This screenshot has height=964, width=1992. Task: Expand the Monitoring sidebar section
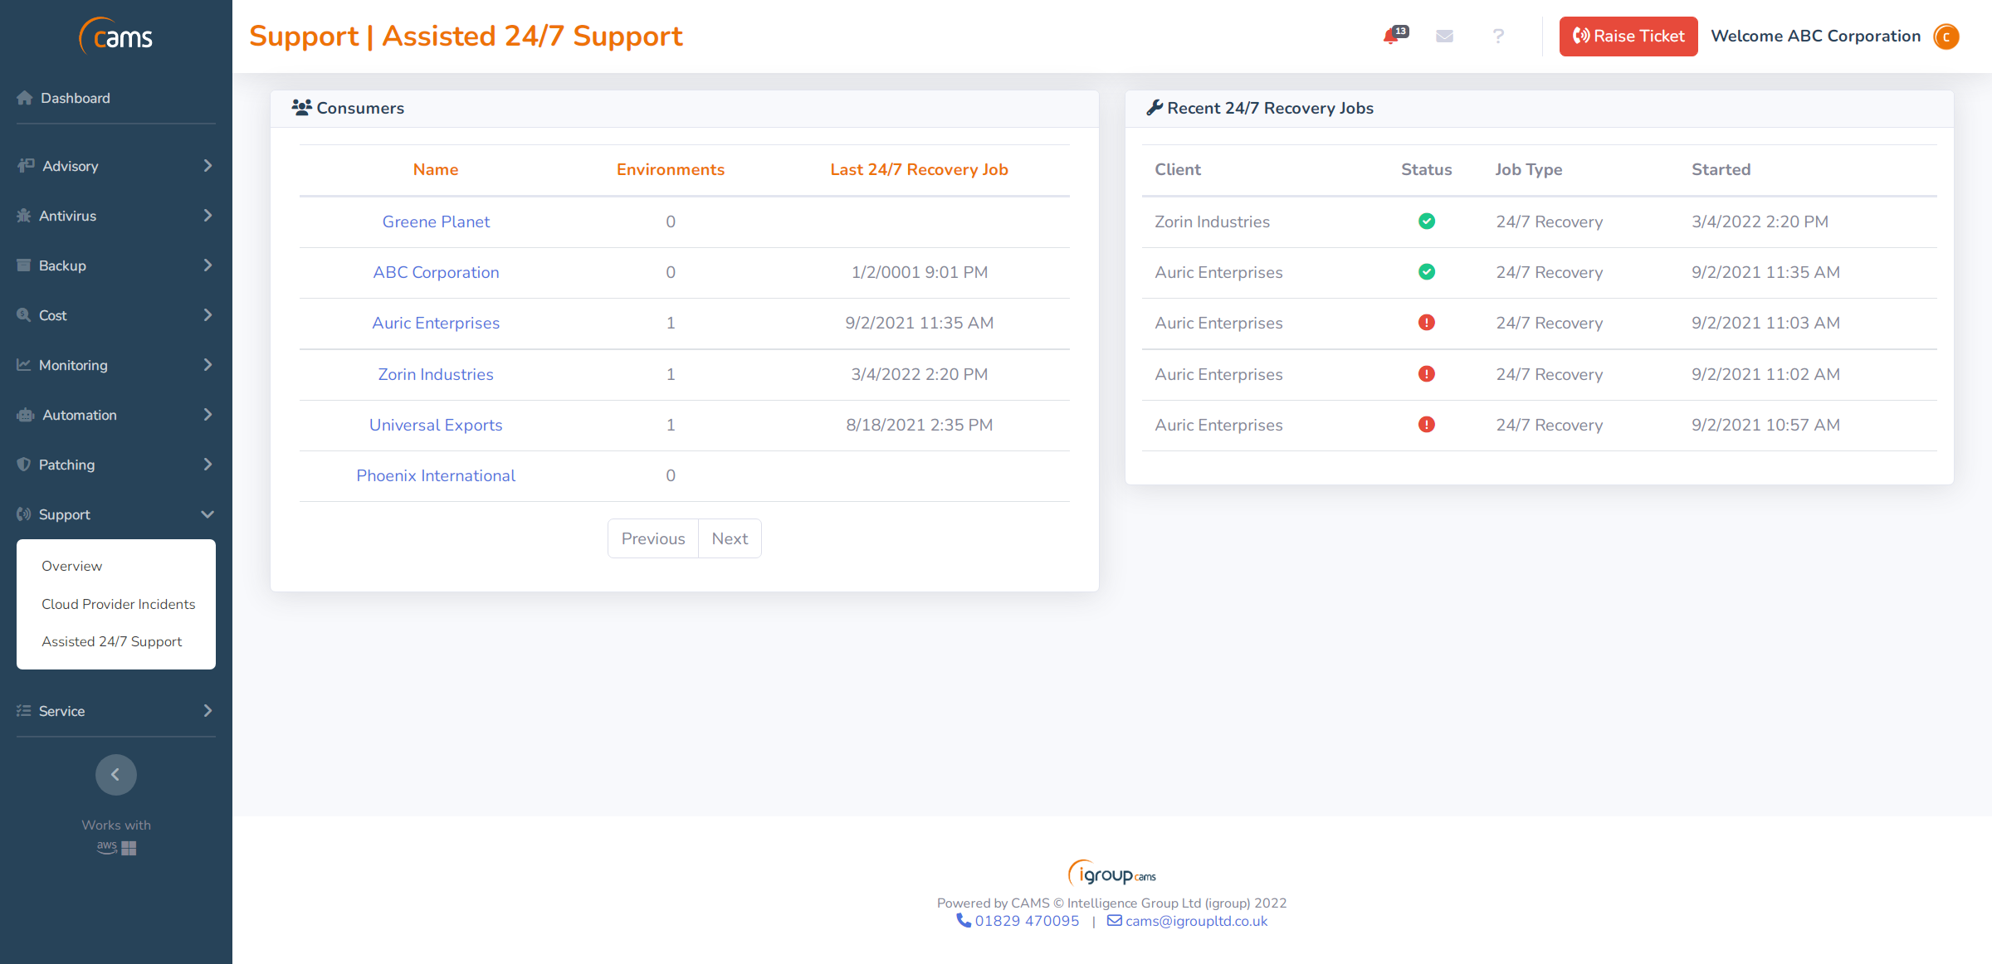(x=73, y=365)
